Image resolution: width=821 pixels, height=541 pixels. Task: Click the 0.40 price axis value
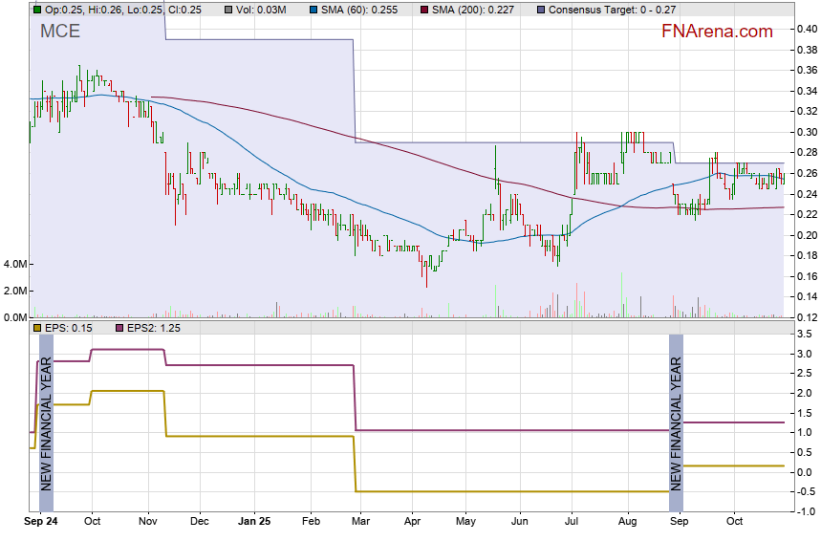pyautogui.click(x=806, y=29)
